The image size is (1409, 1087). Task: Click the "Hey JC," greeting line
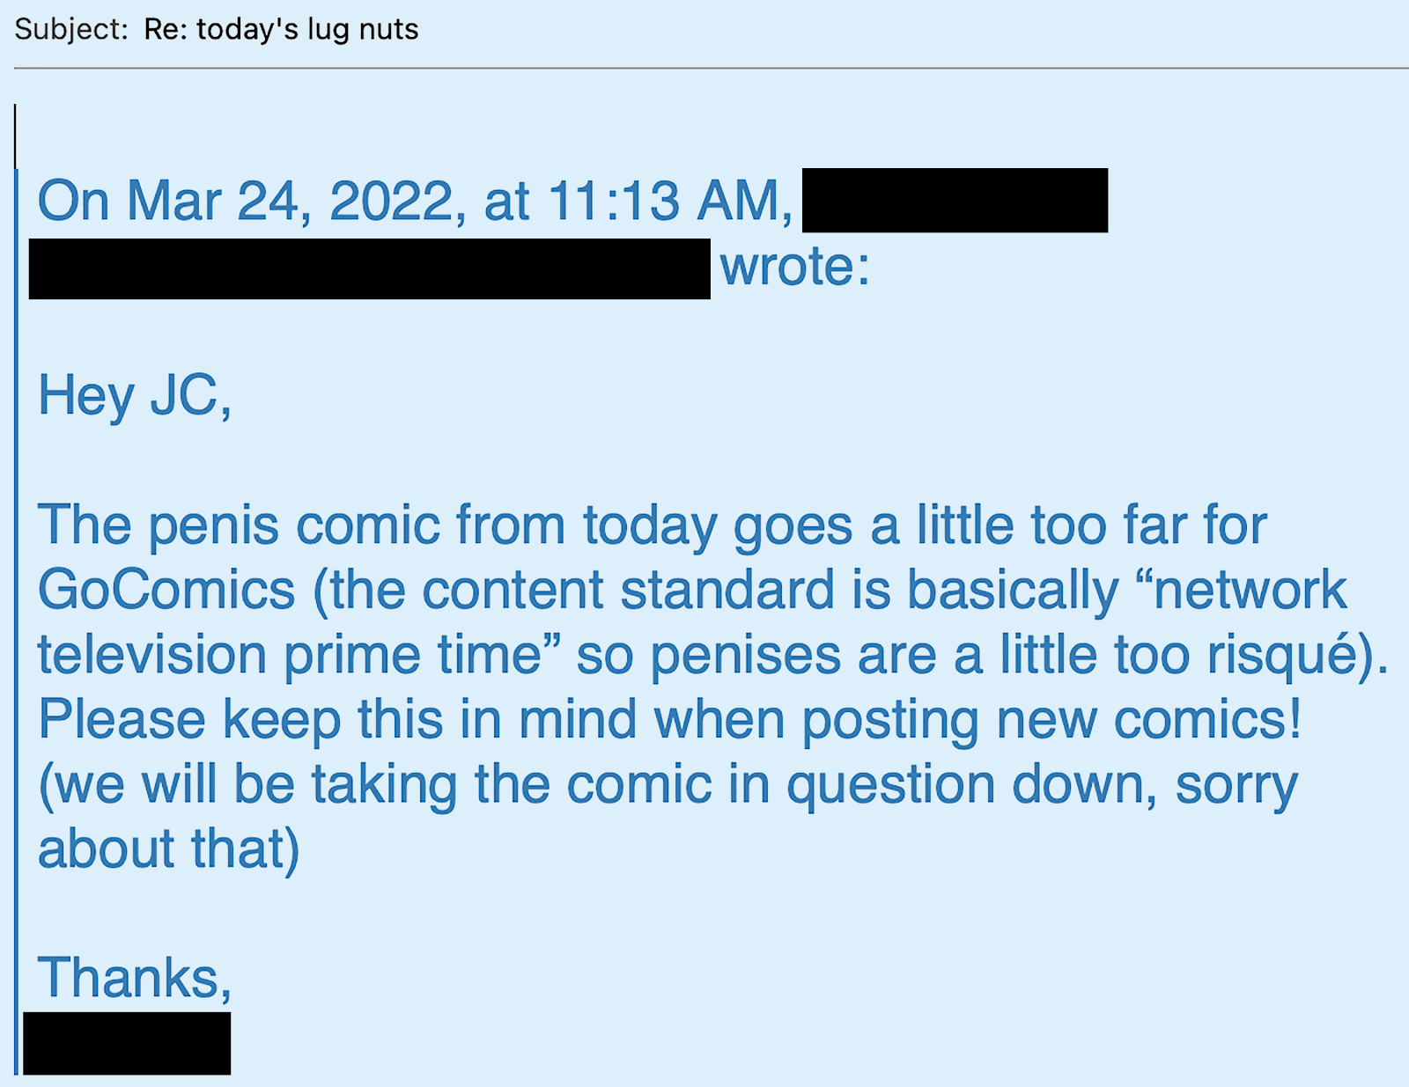click(x=135, y=395)
